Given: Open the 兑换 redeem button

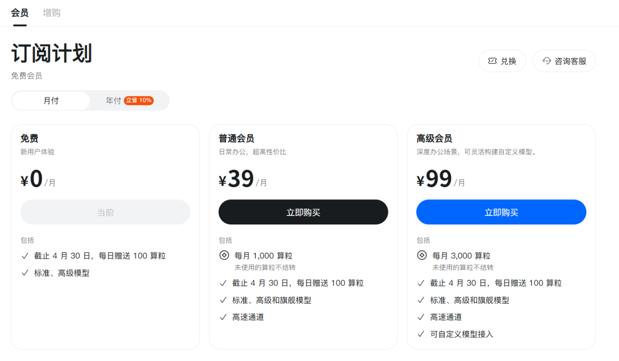Looking at the screenshot, I should tap(502, 61).
